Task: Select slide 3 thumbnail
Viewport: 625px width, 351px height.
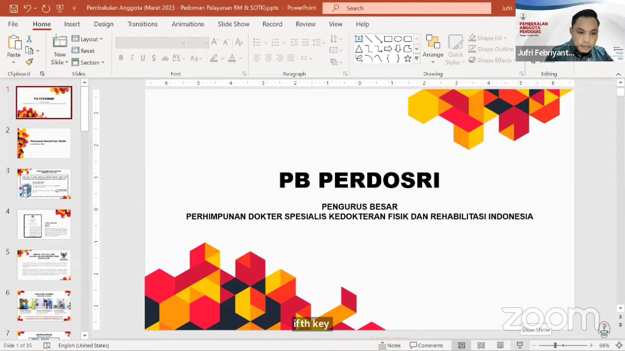Action: (44, 184)
